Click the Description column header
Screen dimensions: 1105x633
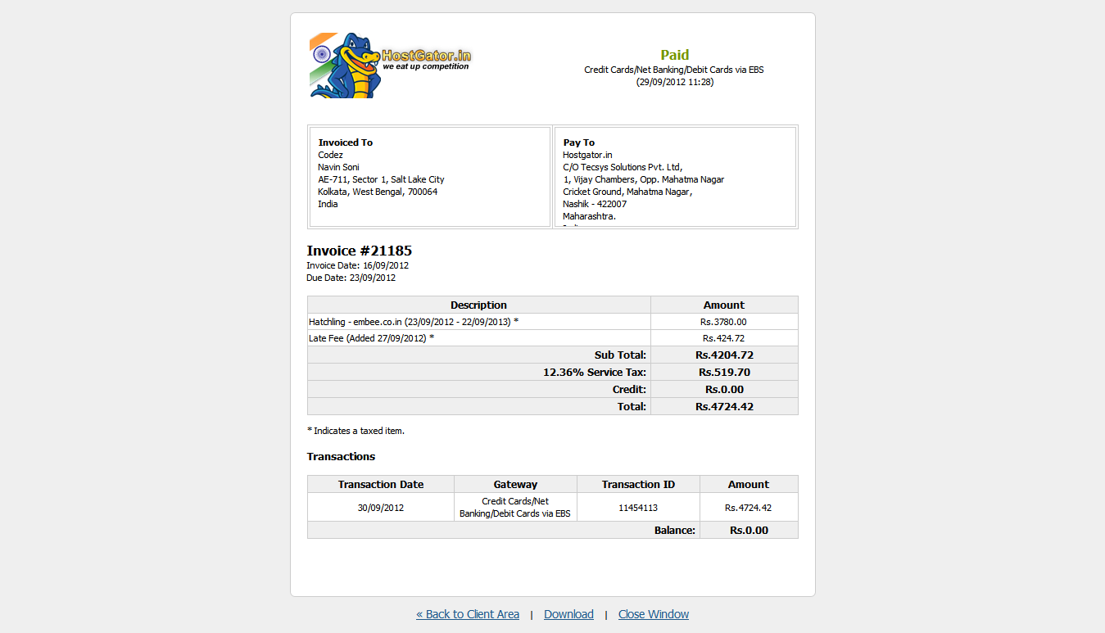click(x=479, y=305)
